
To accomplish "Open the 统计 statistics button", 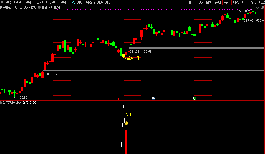I will 227,2.
